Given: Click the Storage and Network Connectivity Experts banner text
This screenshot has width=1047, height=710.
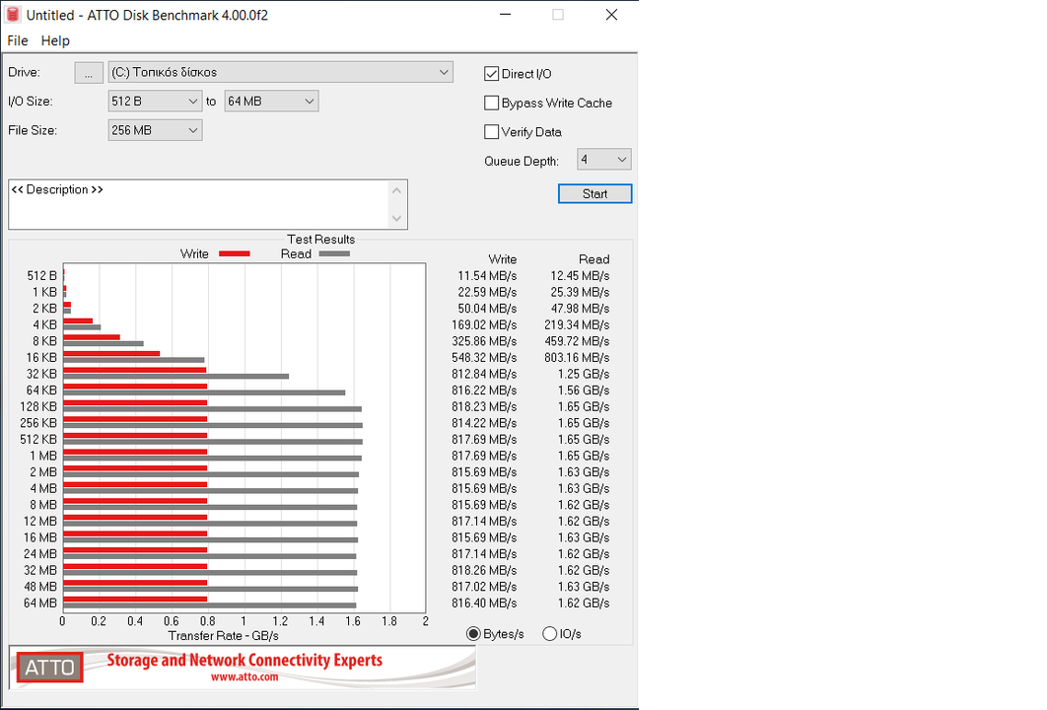Looking at the screenshot, I should [244, 661].
